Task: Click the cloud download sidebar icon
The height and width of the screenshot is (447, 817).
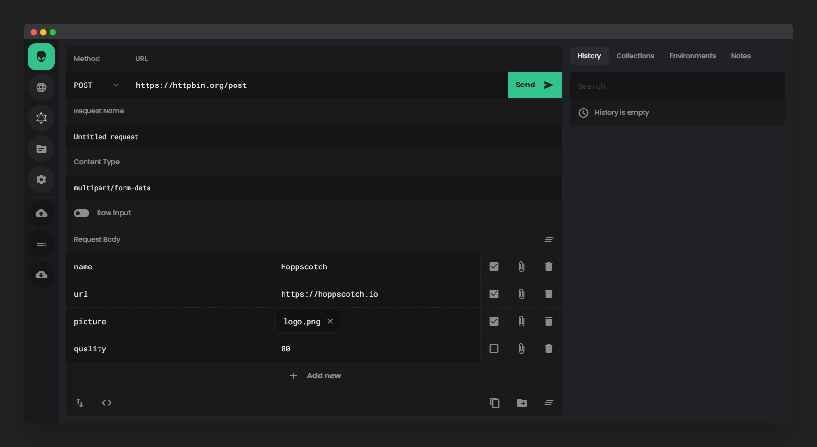Action: tap(41, 275)
